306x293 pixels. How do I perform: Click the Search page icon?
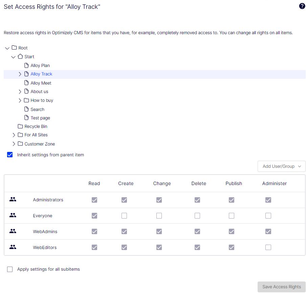[x=27, y=109]
